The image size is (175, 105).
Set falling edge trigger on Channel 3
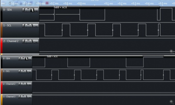coord(26,97)
